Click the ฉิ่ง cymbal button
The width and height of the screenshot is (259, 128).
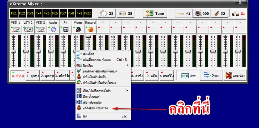238,14
